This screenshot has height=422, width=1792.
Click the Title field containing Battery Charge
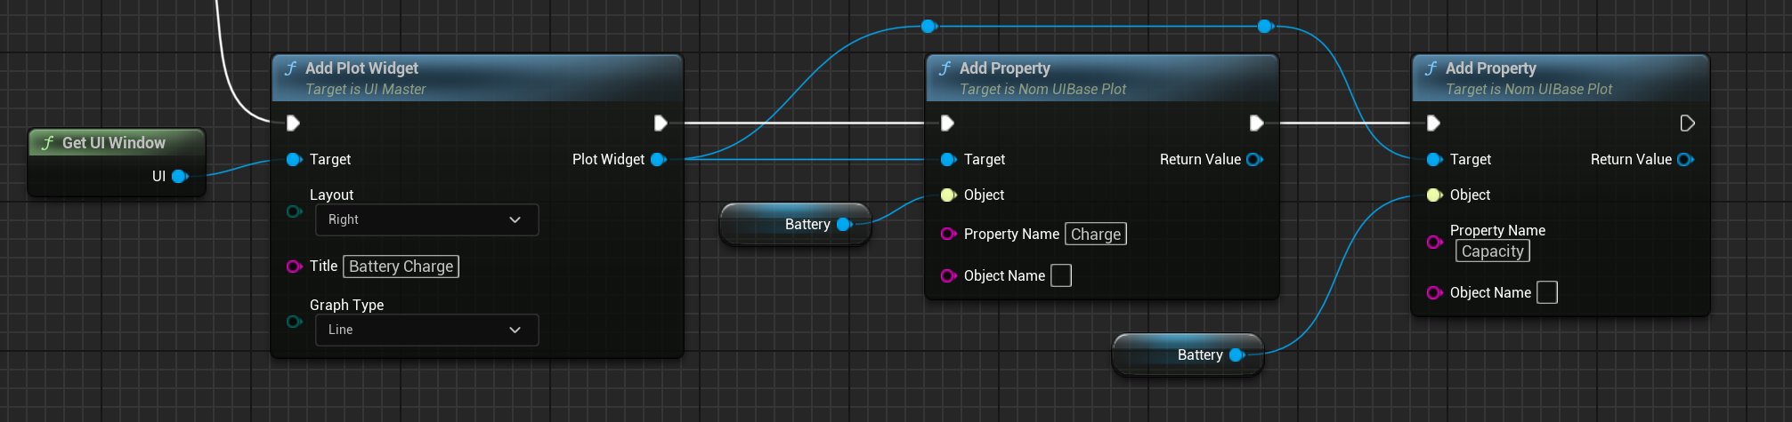[x=401, y=267]
